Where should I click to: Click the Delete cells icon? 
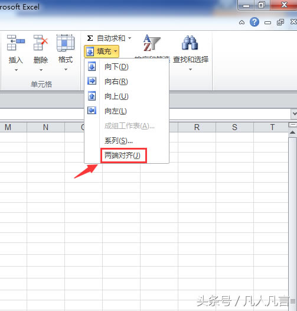[41, 43]
